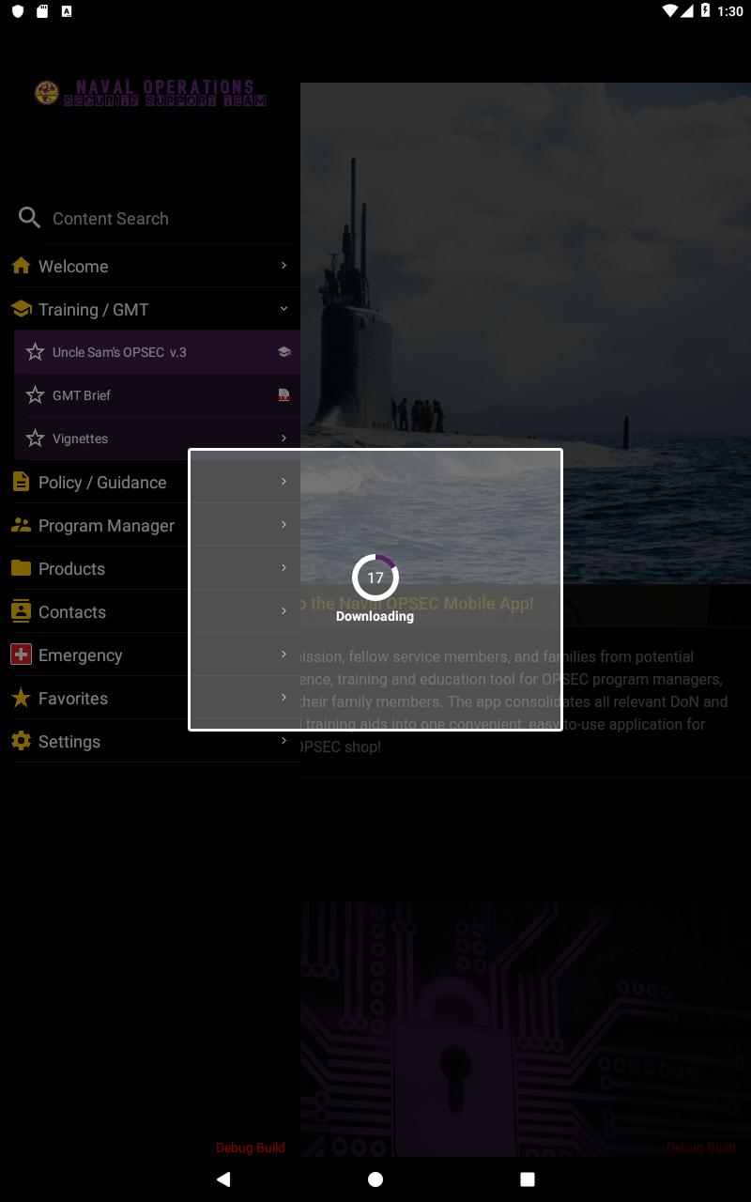
Task: Tap the padlock circuit board image
Action: [x=526, y=1028]
